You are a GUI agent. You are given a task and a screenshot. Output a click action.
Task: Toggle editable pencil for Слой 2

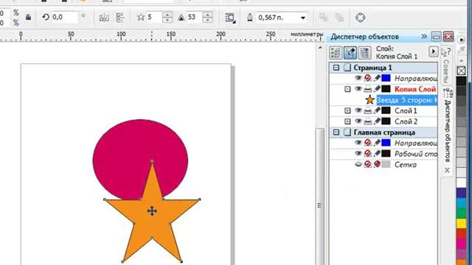tap(377, 121)
